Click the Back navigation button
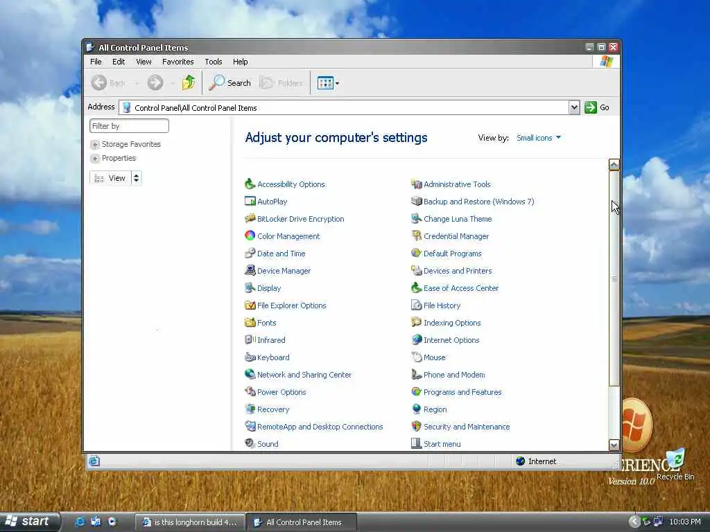This screenshot has height=532, width=710. click(109, 83)
